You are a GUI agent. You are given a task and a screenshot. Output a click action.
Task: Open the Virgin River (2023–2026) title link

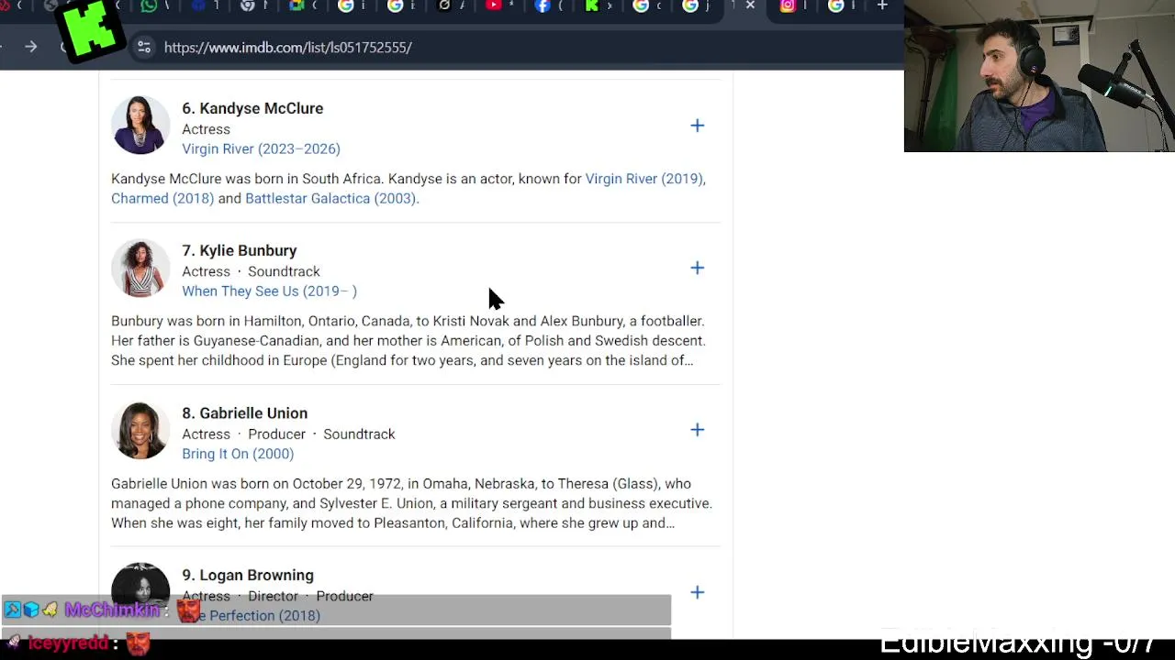[x=261, y=148]
